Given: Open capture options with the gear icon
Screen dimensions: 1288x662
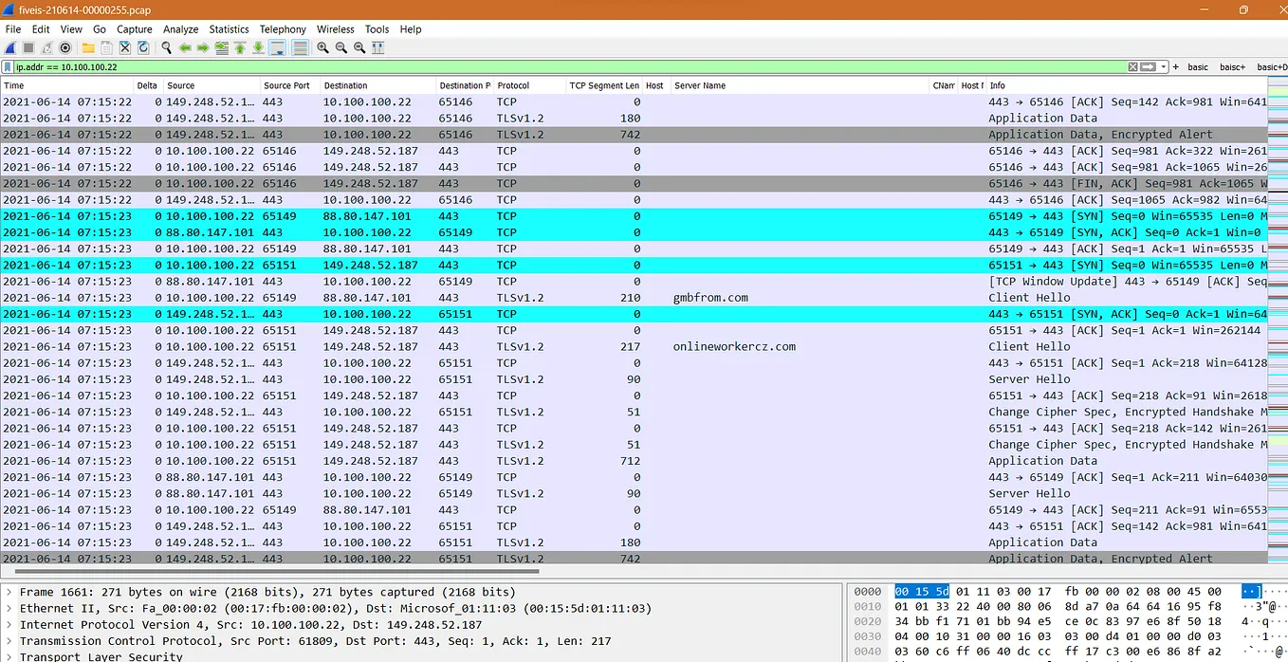Looking at the screenshot, I should (x=64, y=47).
